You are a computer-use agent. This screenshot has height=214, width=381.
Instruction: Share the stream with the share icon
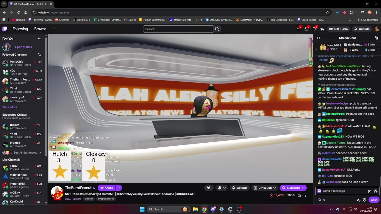click(299, 195)
